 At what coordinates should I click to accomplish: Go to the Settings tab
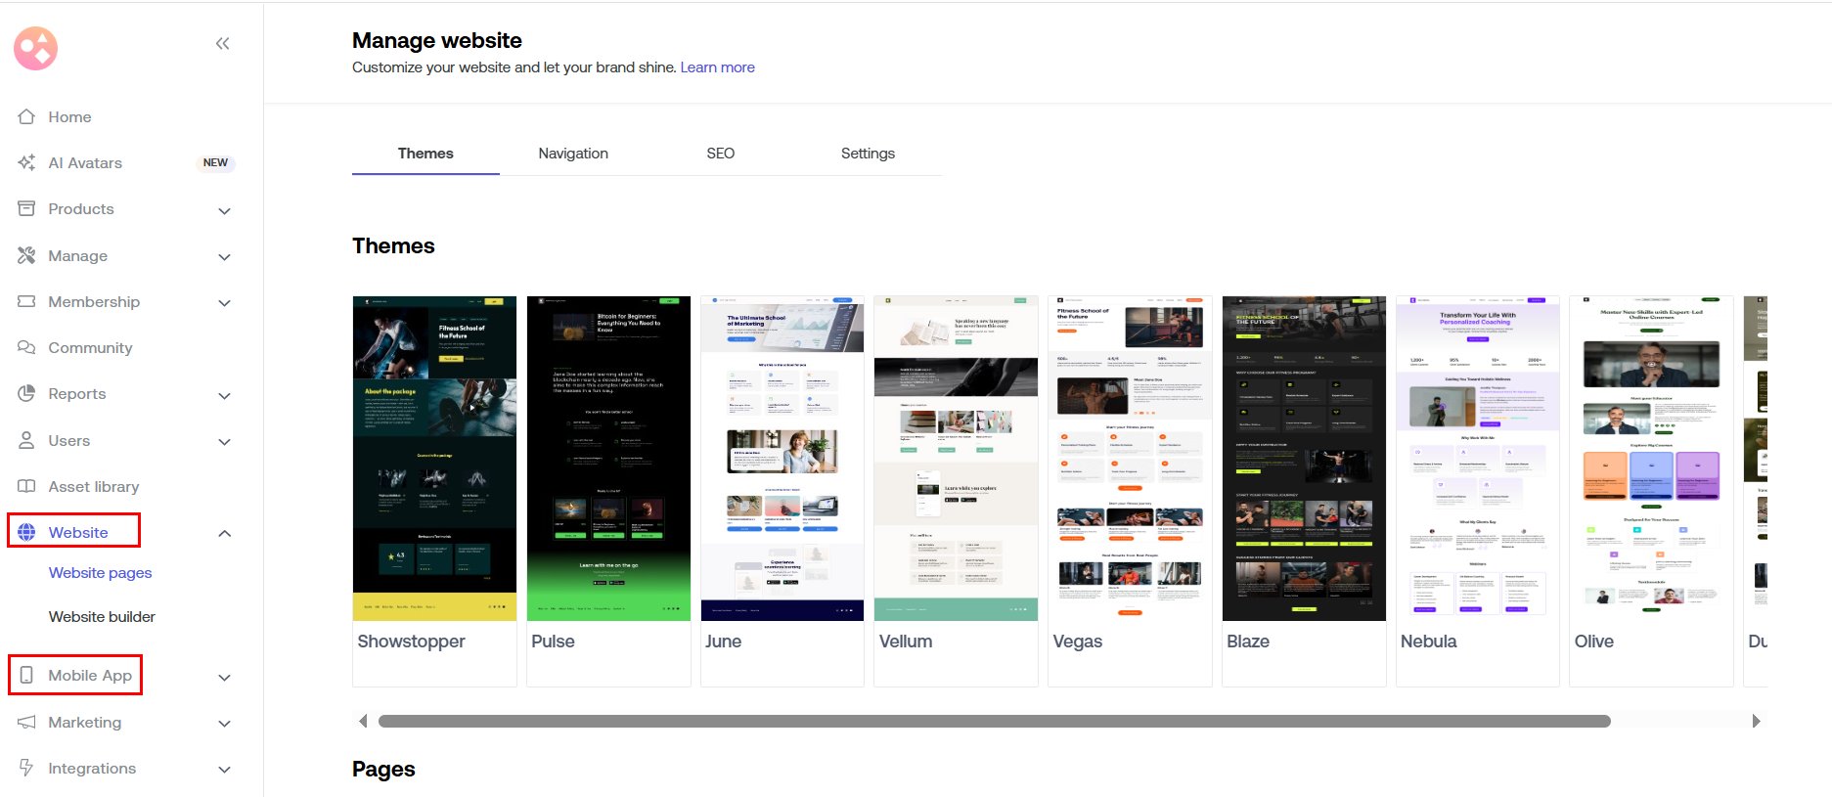click(868, 154)
